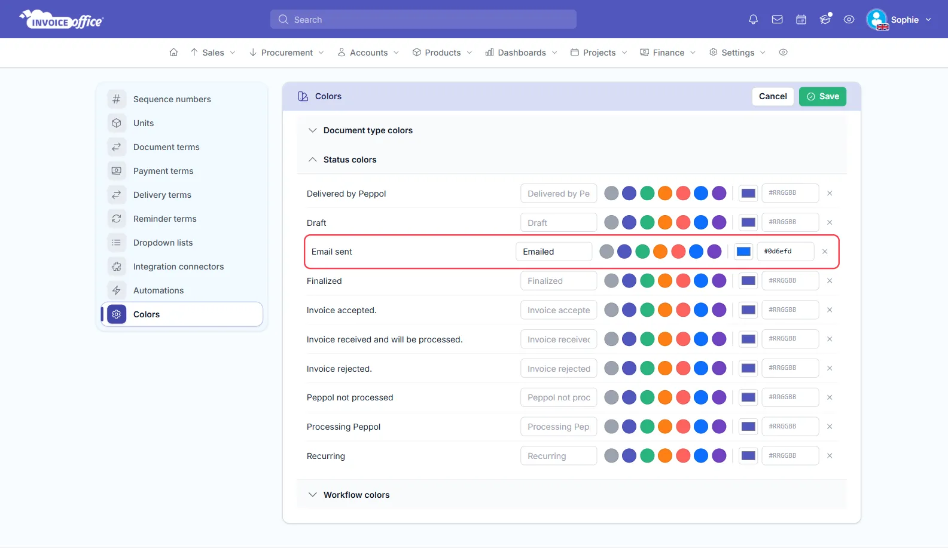Clear the Email sent color with X
Viewport: 948px width, 548px height.
point(825,252)
